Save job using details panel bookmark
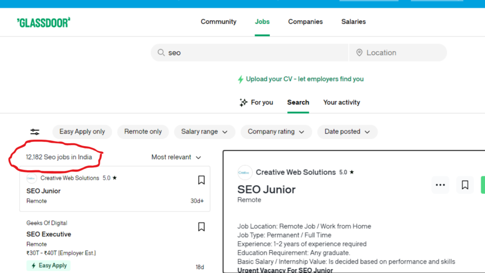The height and width of the screenshot is (273, 485). [x=465, y=185]
